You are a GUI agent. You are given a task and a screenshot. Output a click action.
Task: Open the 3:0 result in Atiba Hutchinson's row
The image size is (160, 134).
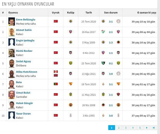coord(111,74)
